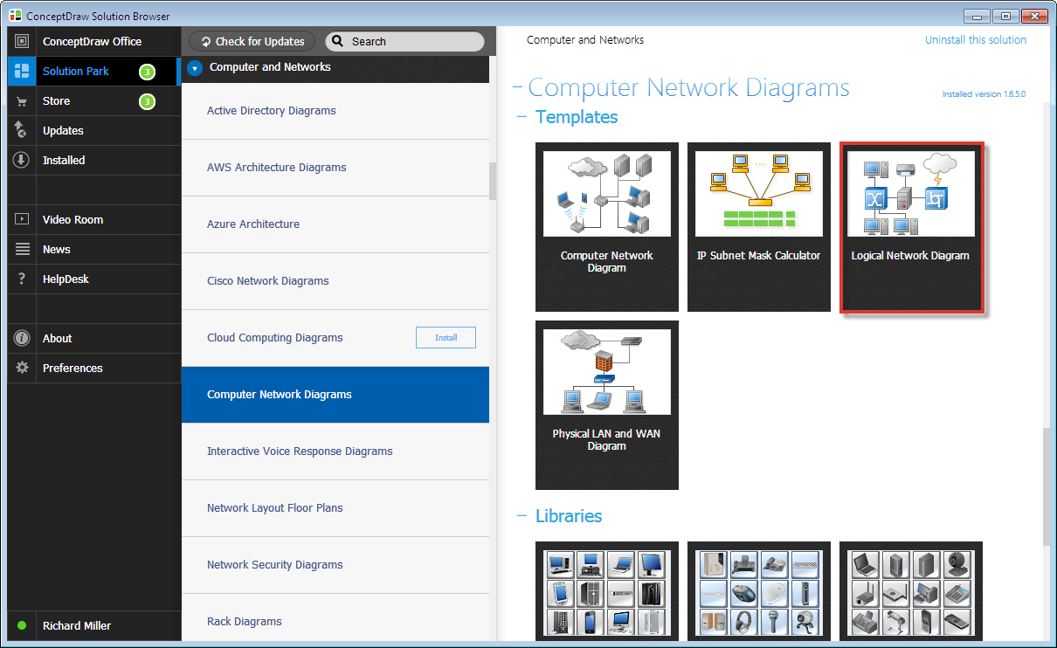Screen dimensions: 1057x648
Task: Open the Store section
Action: point(93,100)
